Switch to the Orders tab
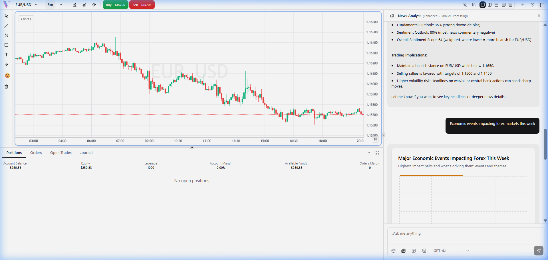 click(x=36, y=153)
